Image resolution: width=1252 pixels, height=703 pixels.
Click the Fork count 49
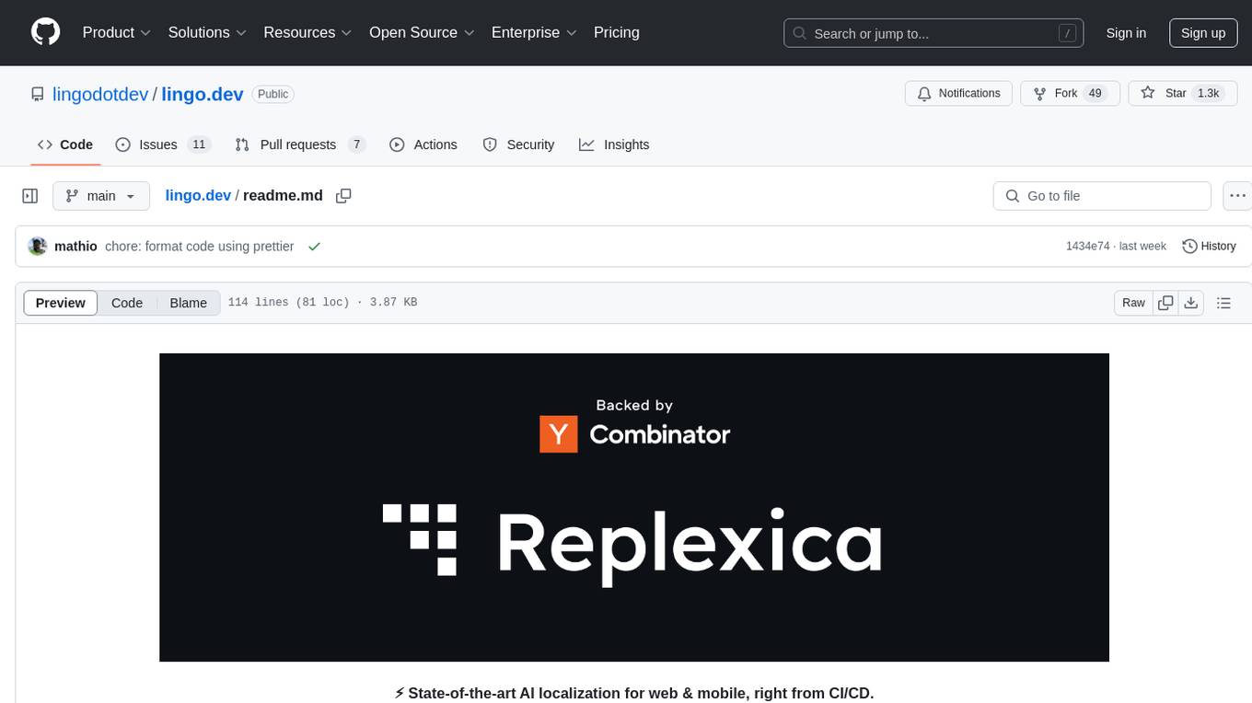1095,94
